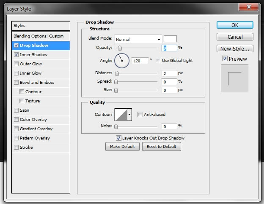This screenshot has width=264, height=204.
Task: Click the Spread value field
Action: [169, 82]
